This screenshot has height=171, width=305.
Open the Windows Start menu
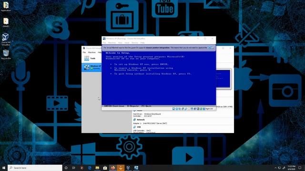(4, 168)
